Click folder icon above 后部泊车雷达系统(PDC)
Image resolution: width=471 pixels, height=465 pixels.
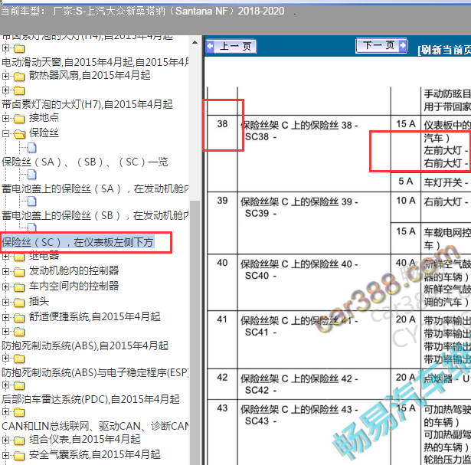click(19, 385)
